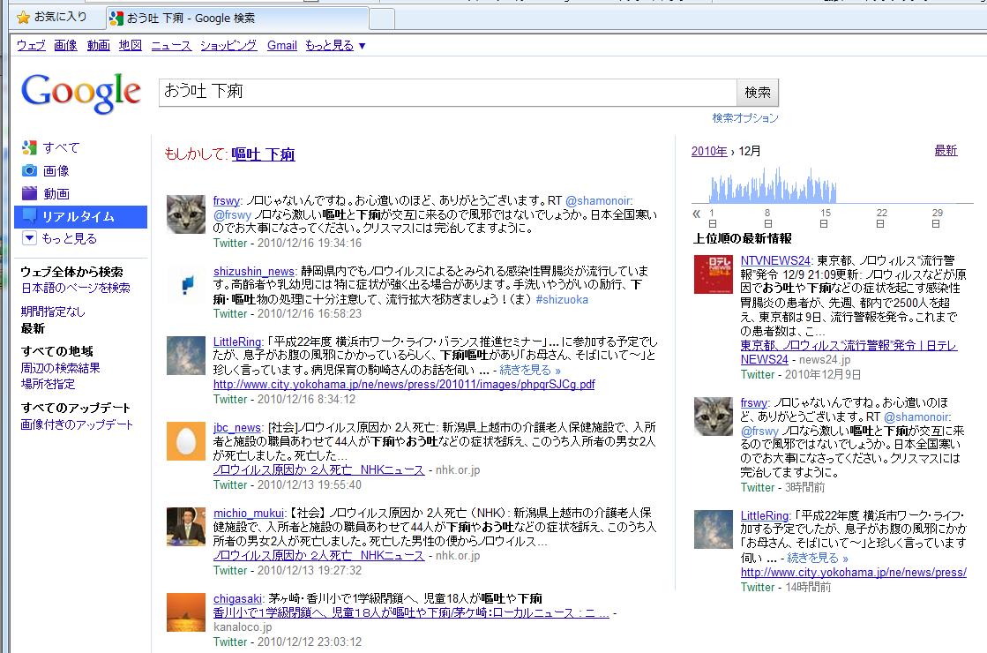Click the 2010年 link above the timeline

click(709, 151)
